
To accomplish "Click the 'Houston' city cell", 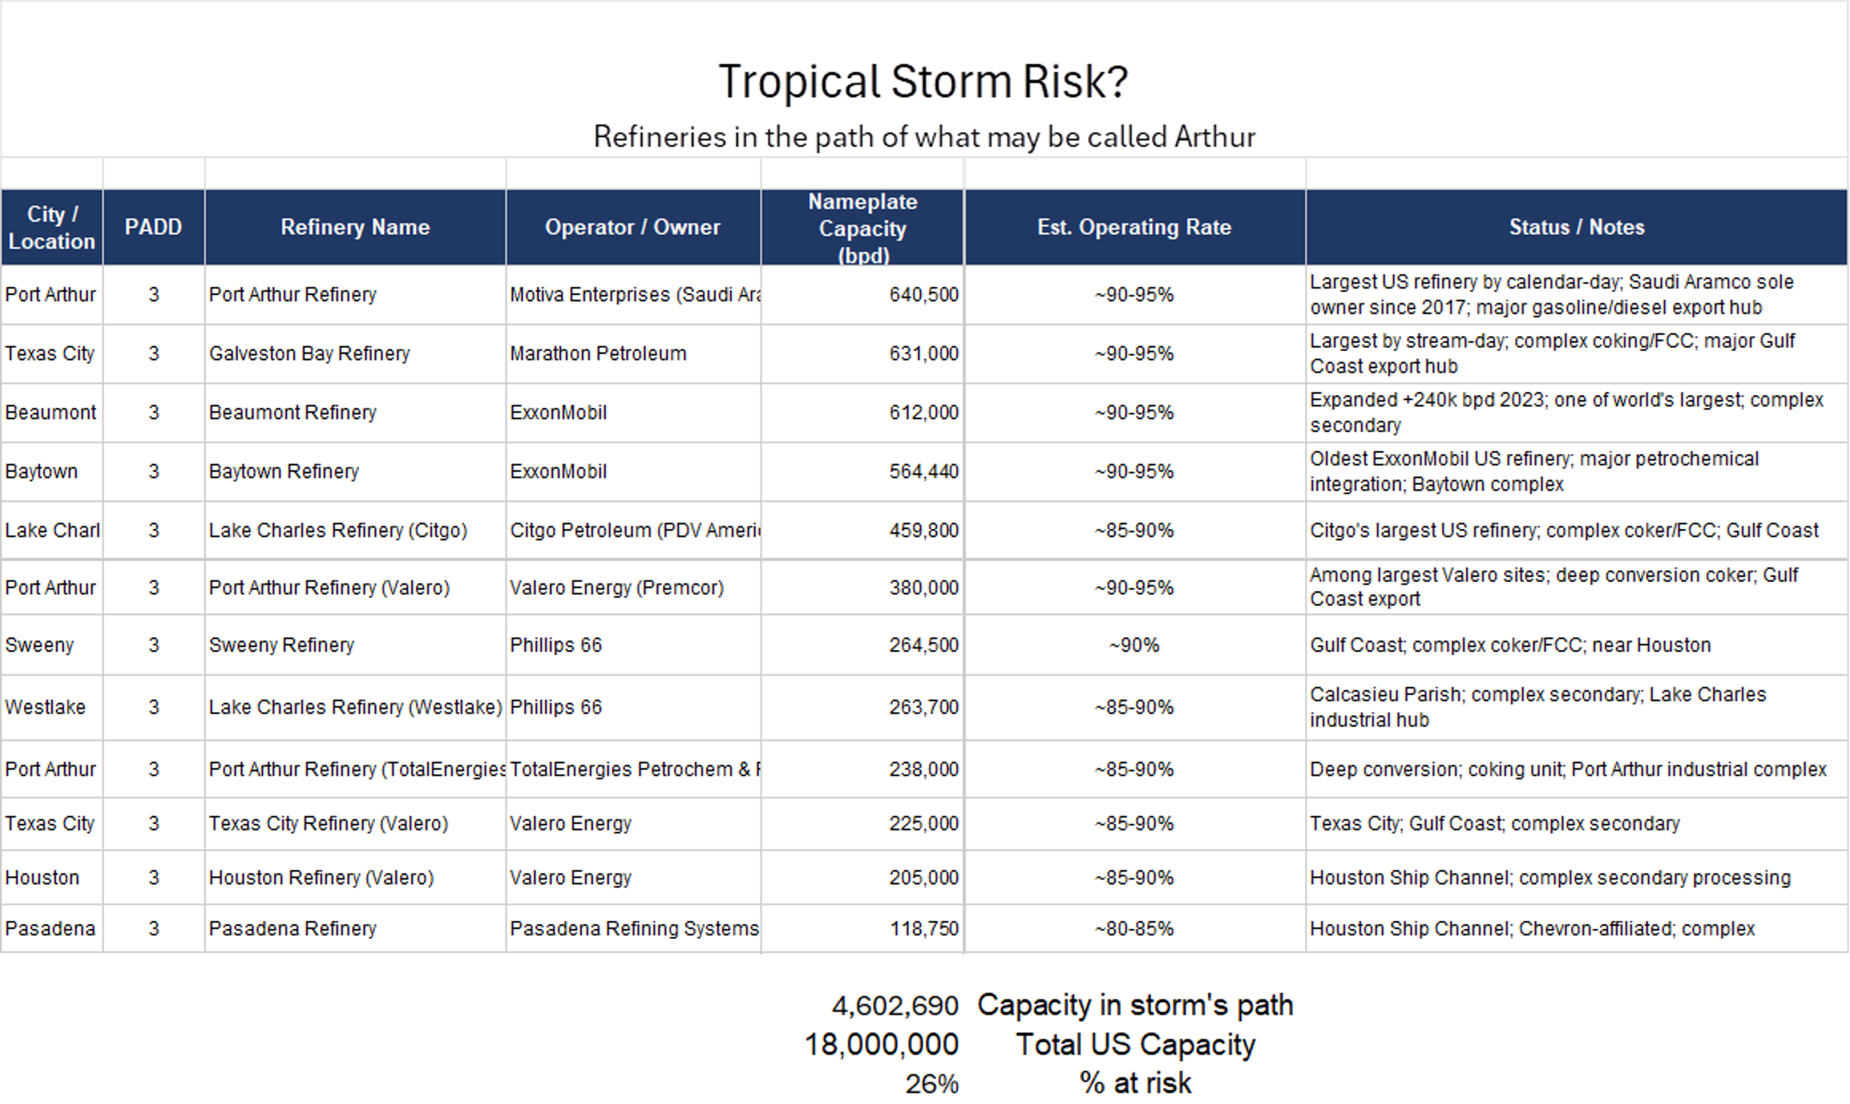I will [x=52, y=878].
